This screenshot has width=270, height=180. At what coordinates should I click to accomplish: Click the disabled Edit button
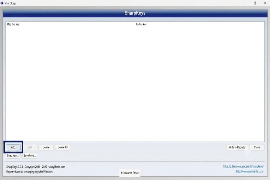[30, 147]
